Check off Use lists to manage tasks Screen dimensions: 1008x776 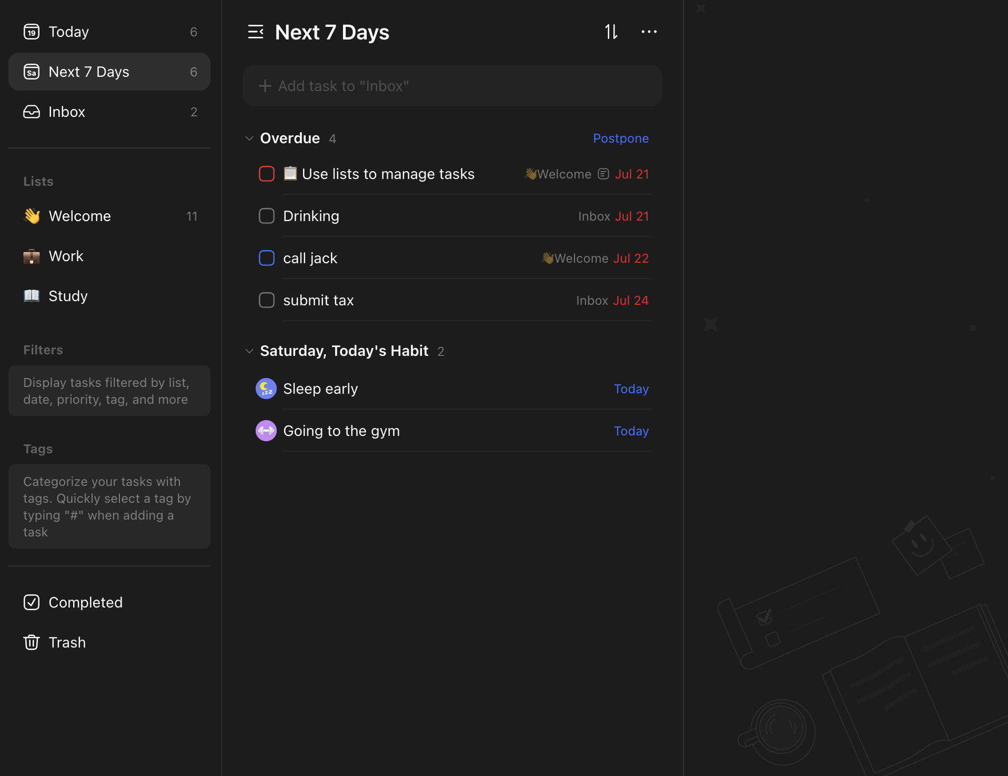[267, 174]
